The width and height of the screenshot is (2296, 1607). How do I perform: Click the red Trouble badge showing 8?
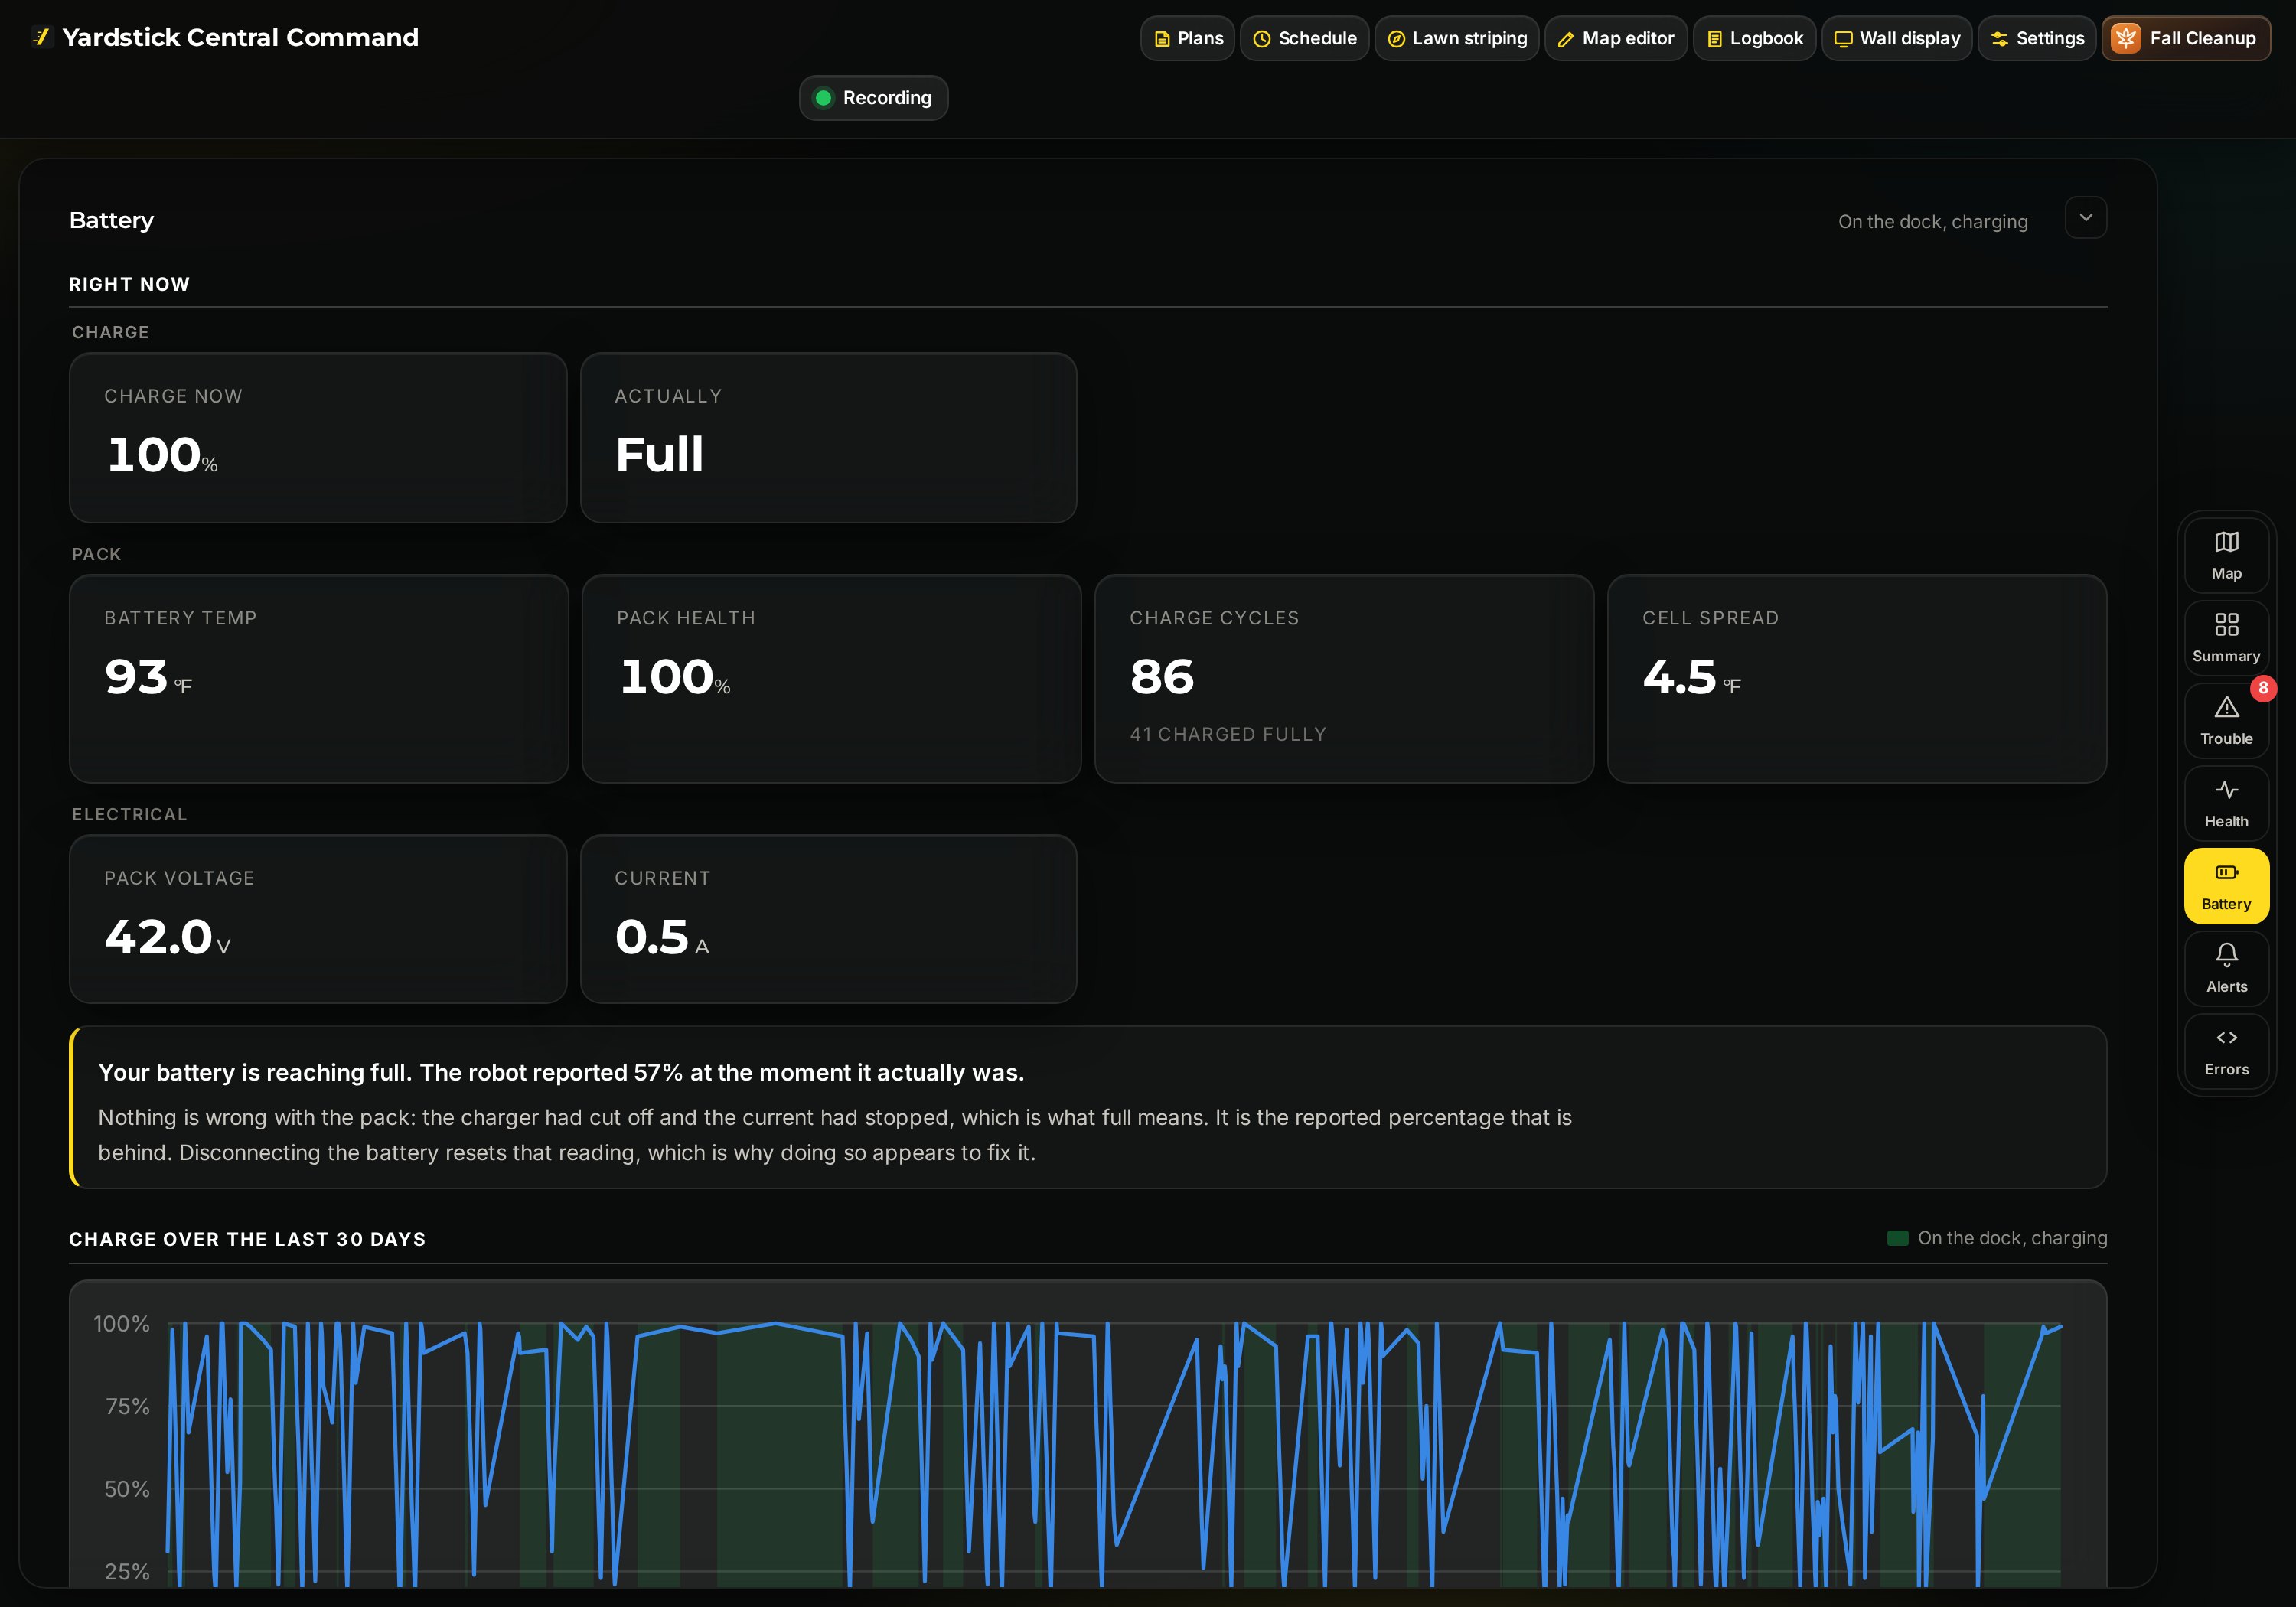click(2263, 688)
